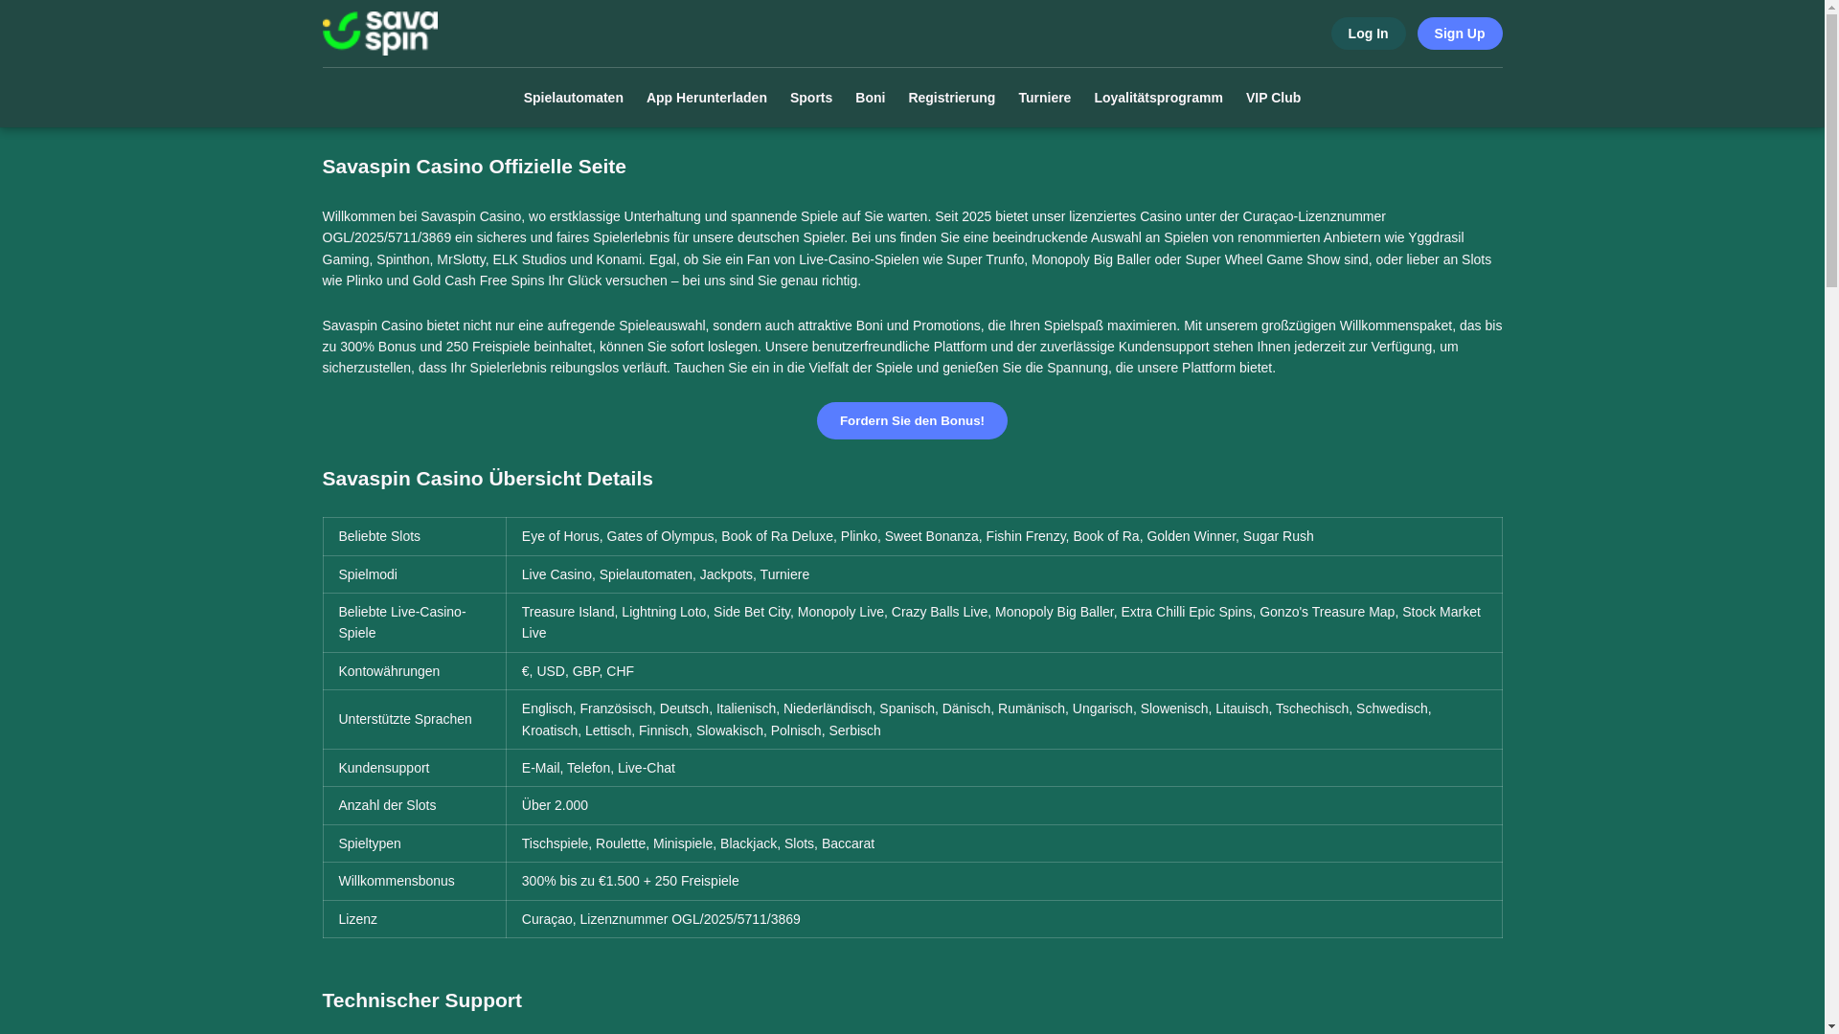Open Loyalitätsprogramm navigation link
The height and width of the screenshot is (1034, 1839).
pos(1158,98)
